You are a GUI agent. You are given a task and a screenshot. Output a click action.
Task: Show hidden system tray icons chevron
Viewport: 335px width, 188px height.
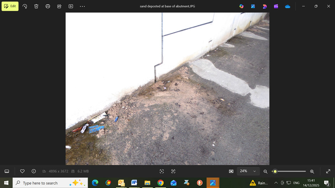(275, 183)
